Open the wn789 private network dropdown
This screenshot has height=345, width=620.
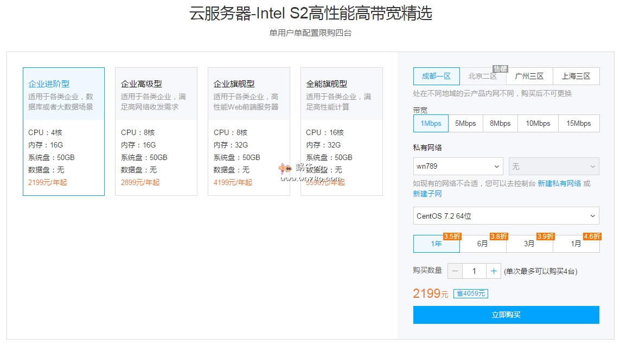tap(458, 167)
